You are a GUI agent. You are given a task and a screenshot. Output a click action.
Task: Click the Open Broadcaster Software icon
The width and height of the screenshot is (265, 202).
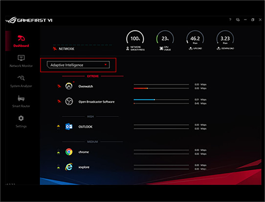[69, 101]
